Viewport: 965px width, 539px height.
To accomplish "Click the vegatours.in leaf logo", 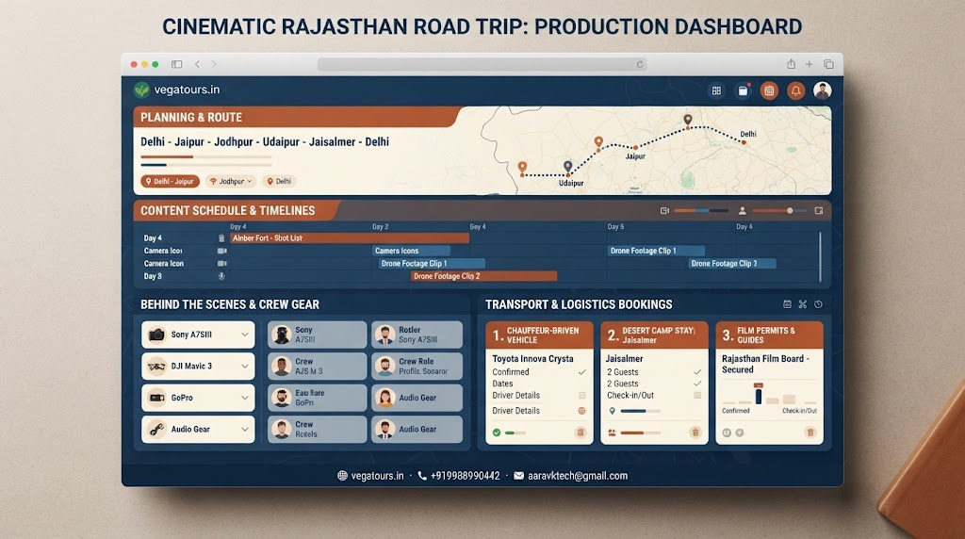I will (x=141, y=90).
